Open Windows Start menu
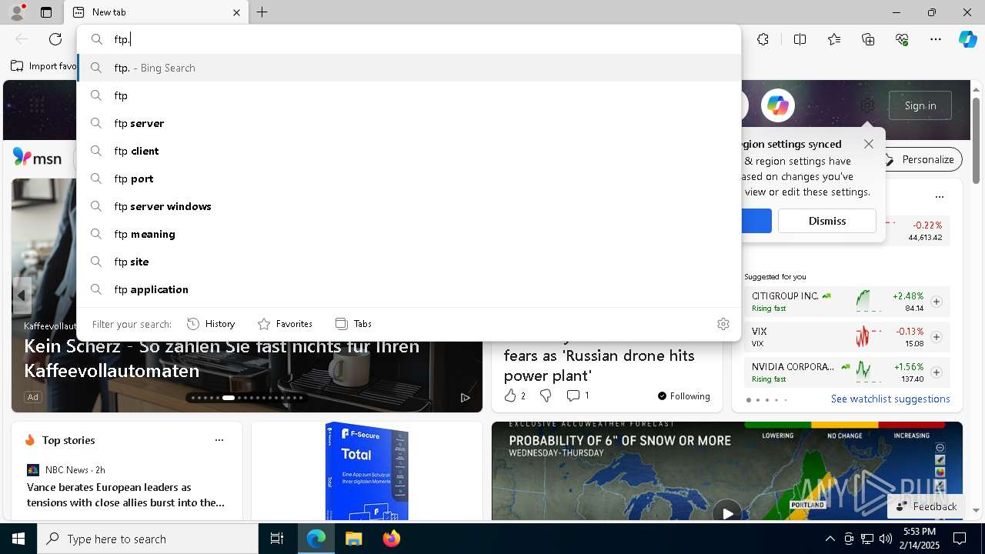This screenshot has height=554, width=985. pyautogui.click(x=18, y=539)
